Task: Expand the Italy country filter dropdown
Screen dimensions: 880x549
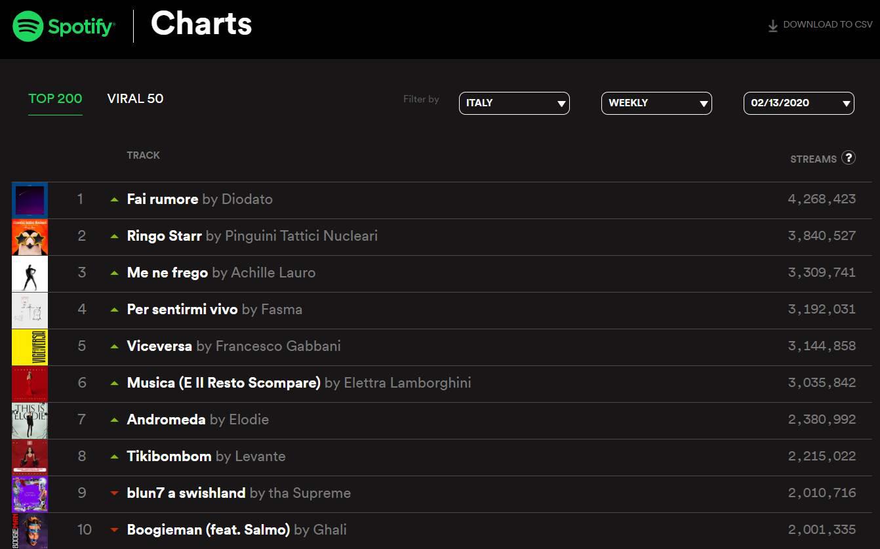Action: 514,103
